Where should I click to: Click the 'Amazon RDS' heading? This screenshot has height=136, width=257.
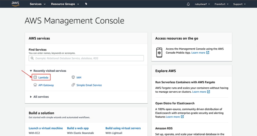(x=164, y=128)
